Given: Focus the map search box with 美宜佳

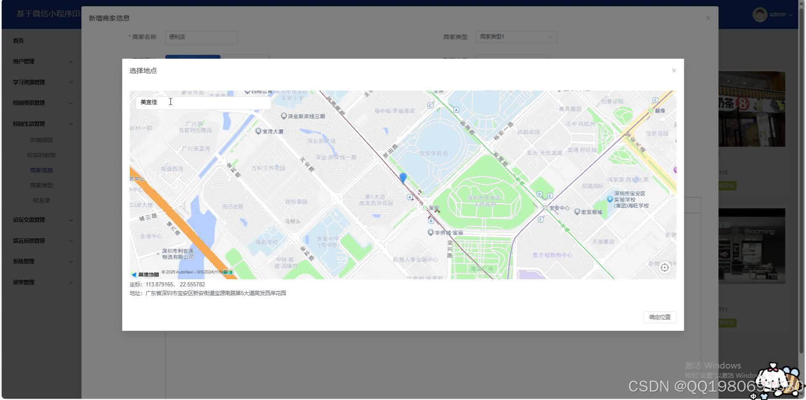Looking at the screenshot, I should tap(203, 102).
